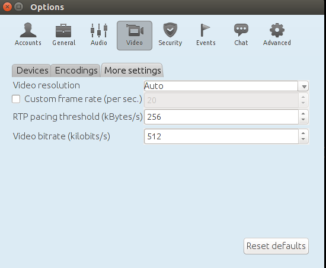Open the General briefcase section
Screen dimensions: 326x268
coord(64,35)
